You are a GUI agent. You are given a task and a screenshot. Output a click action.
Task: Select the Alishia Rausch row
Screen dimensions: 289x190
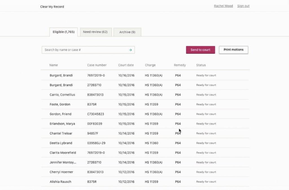pyautogui.click(x=145, y=182)
